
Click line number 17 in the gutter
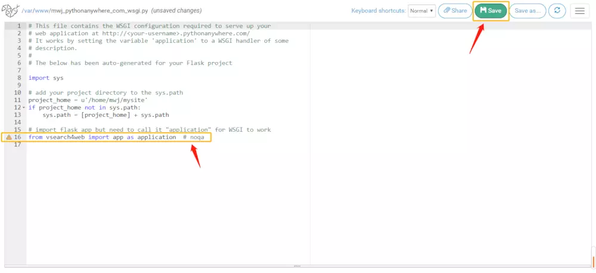tap(17, 144)
